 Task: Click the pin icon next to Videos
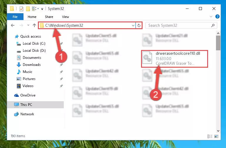pyautogui.click(x=61, y=86)
